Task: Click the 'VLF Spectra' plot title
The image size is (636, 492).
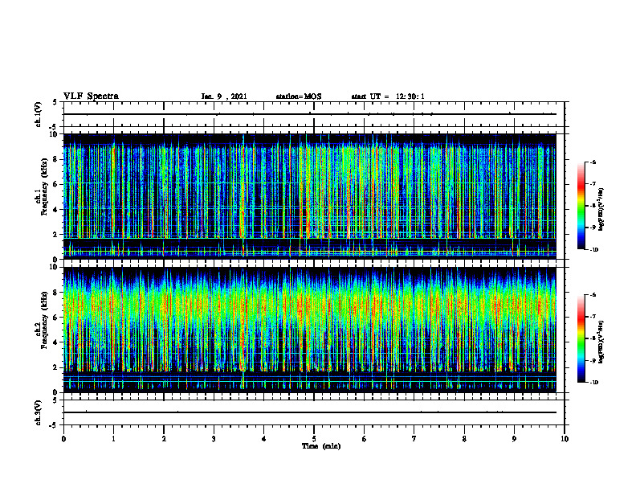Action: (x=91, y=96)
